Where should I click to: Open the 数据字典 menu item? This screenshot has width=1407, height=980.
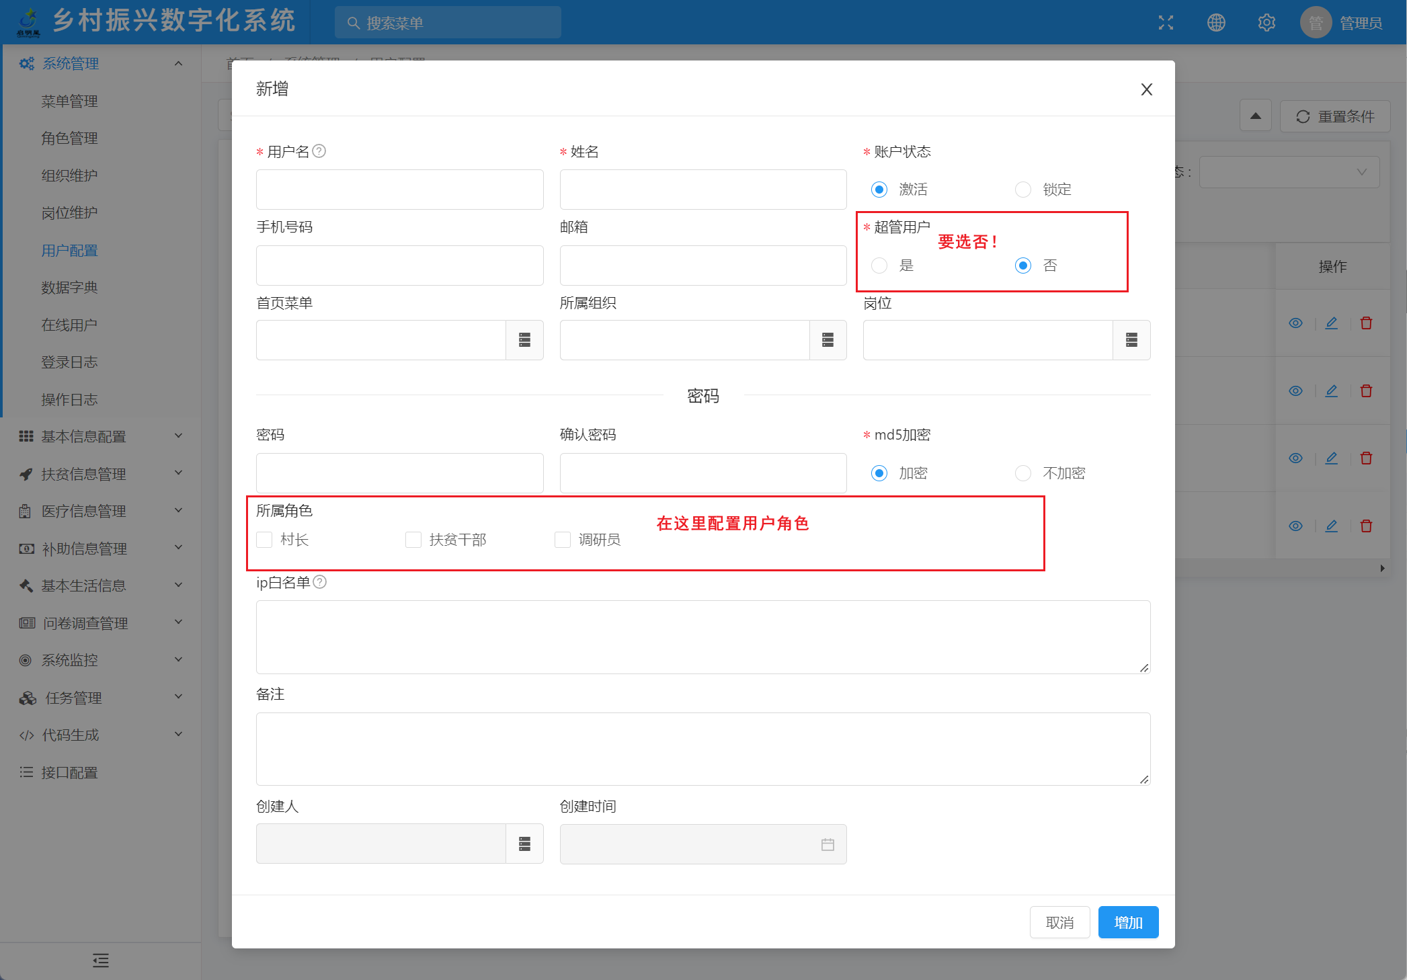(69, 288)
